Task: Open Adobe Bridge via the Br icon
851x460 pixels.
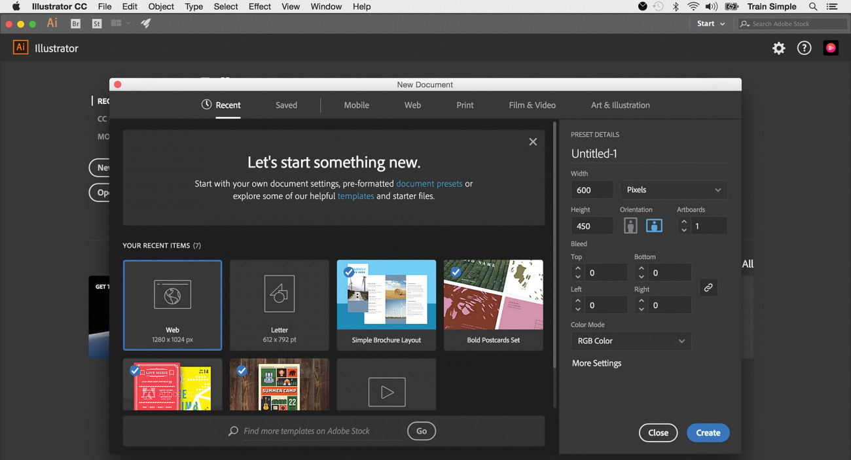Action: (x=75, y=24)
